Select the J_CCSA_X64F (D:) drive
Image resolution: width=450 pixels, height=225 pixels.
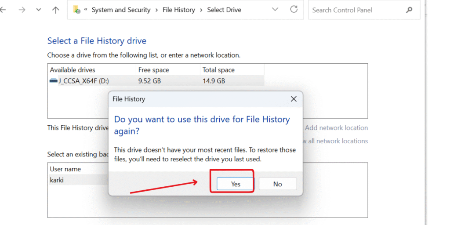(x=156, y=81)
